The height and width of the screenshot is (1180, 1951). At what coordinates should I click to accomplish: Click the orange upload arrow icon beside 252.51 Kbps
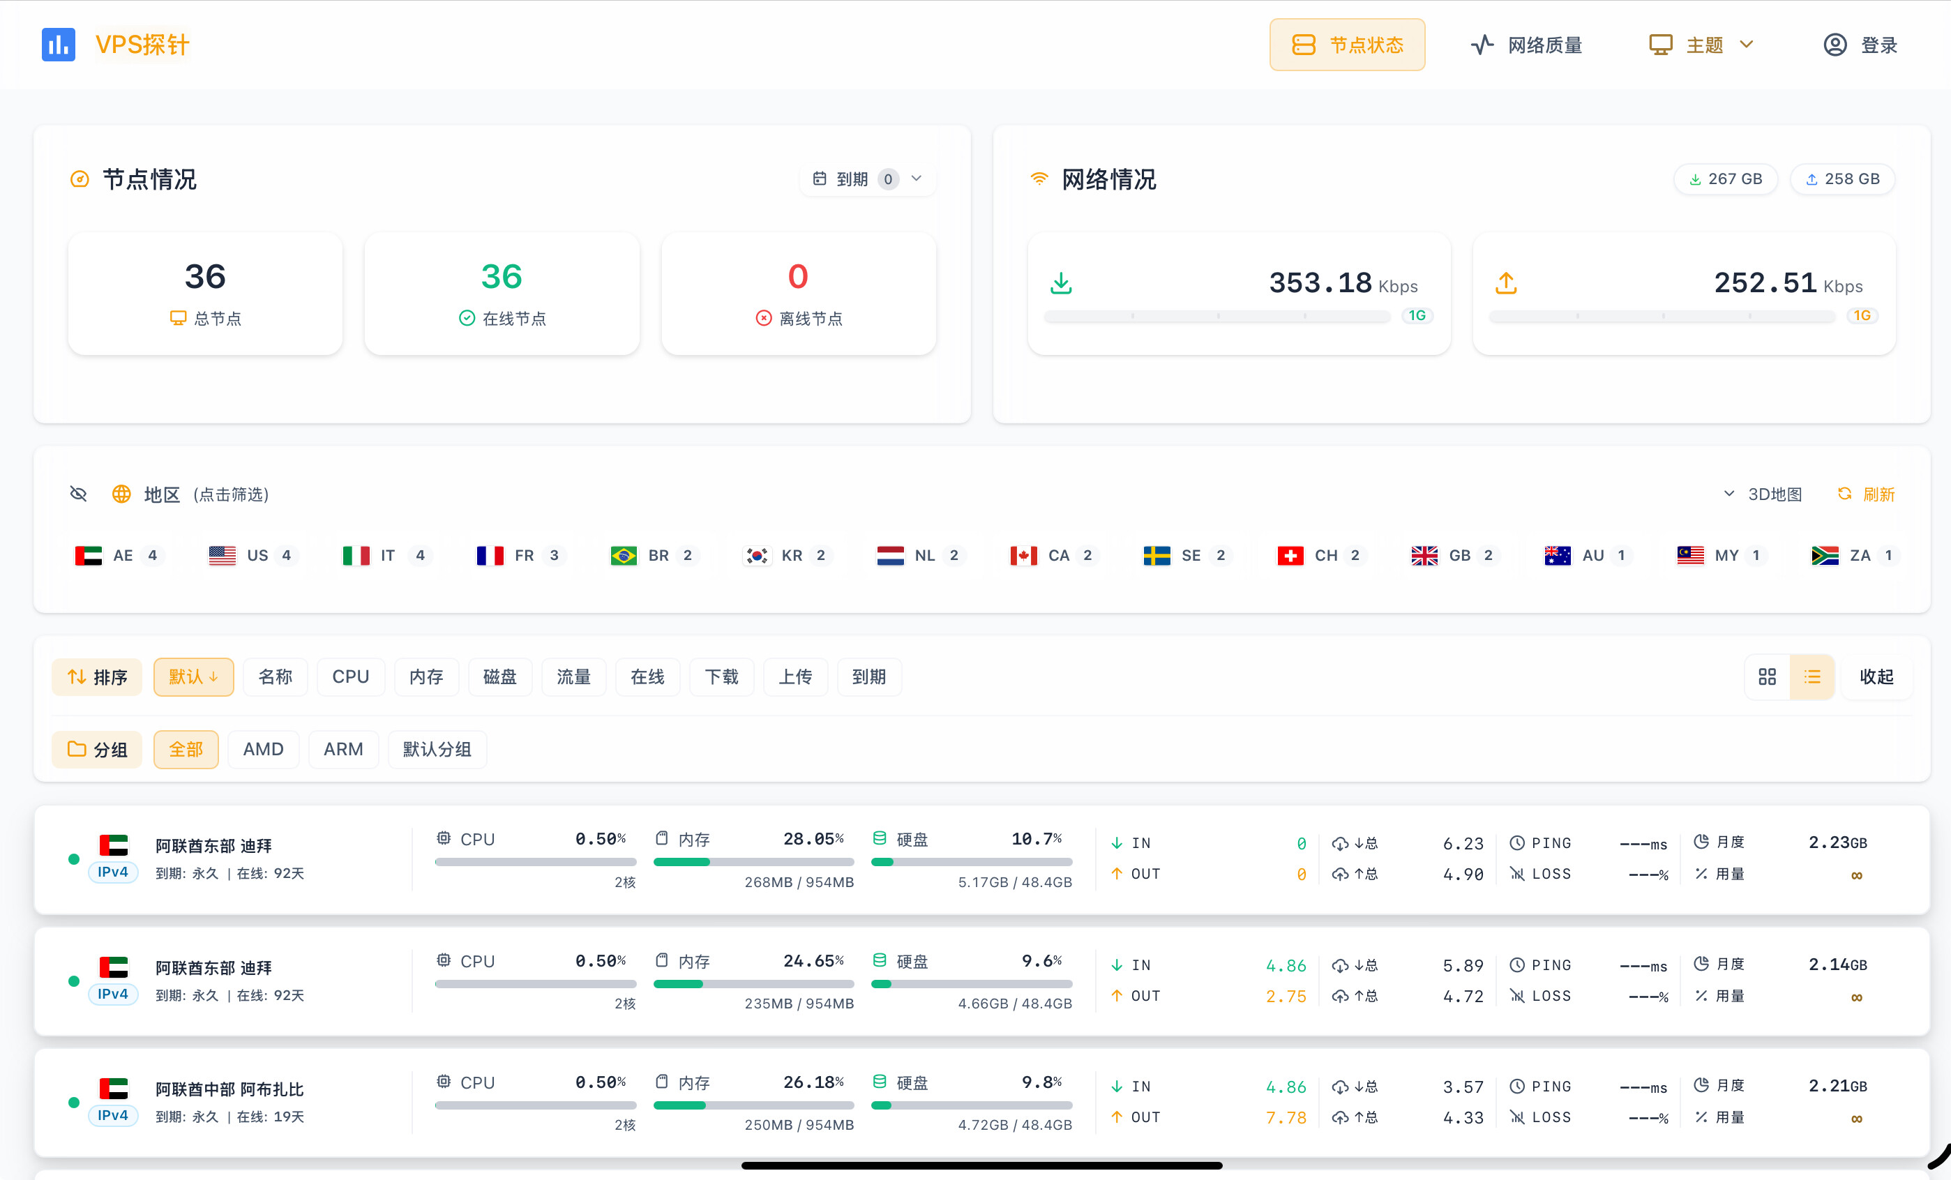(1506, 283)
